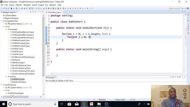190x107 pixels.
Task: Click the Eclipse taskbar icon
Action: [x=84, y=104]
